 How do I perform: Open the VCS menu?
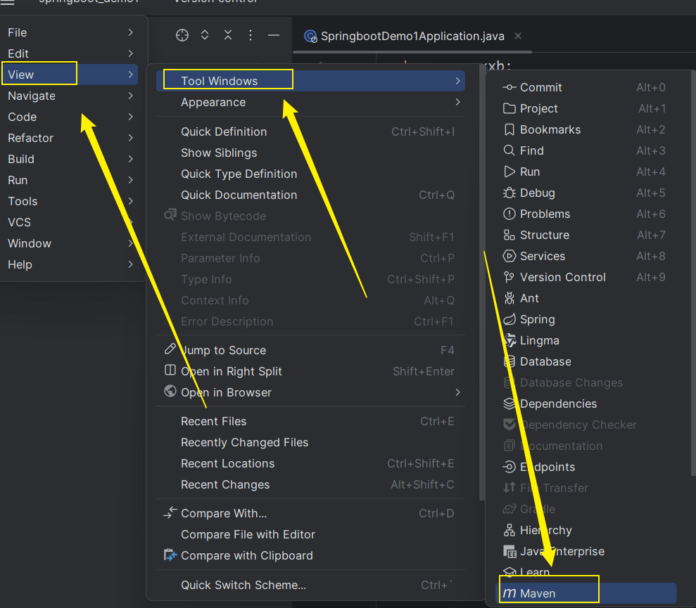coord(70,222)
